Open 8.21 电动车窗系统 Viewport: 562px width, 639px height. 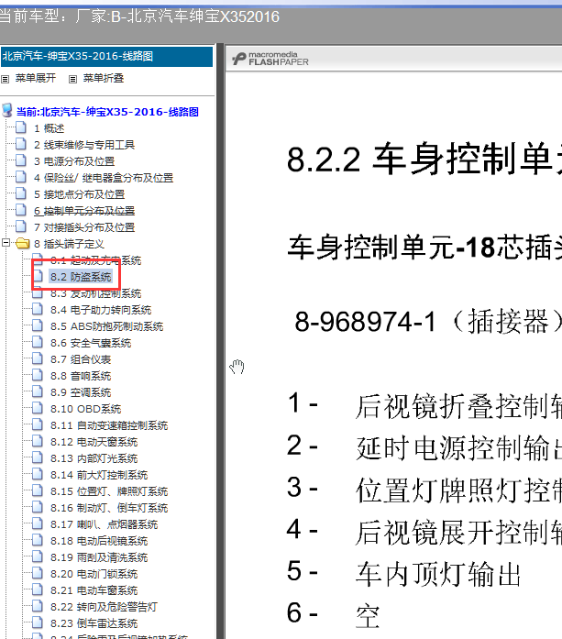pyautogui.click(x=94, y=590)
